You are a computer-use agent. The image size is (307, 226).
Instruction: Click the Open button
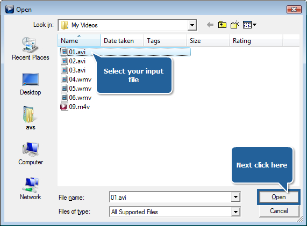pyautogui.click(x=279, y=197)
